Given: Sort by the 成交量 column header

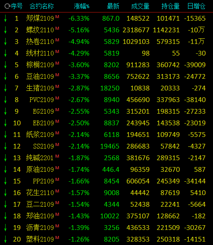Looking at the screenshot, I should tap(140, 6).
